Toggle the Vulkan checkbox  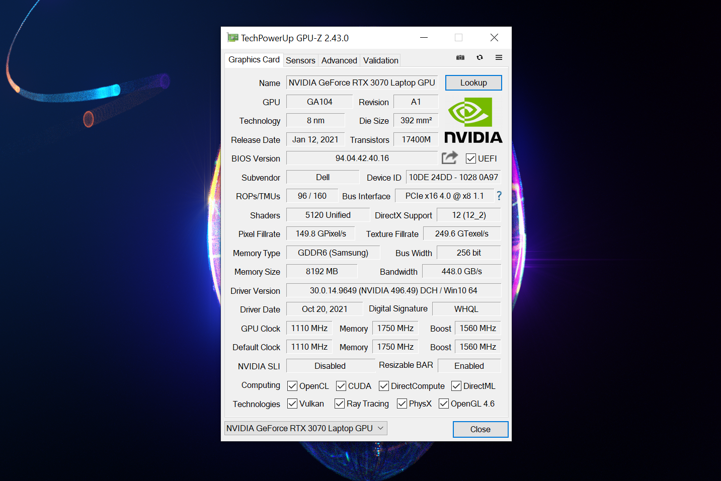coord(292,404)
